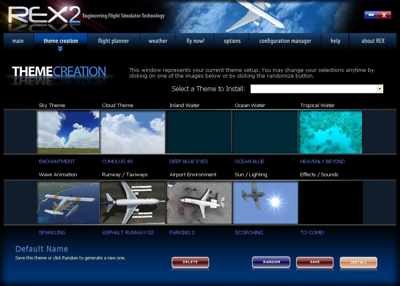Image resolution: width=400 pixels, height=286 pixels.
Task: Click the CUMULUS 49 cloud name
Action: 117,161
